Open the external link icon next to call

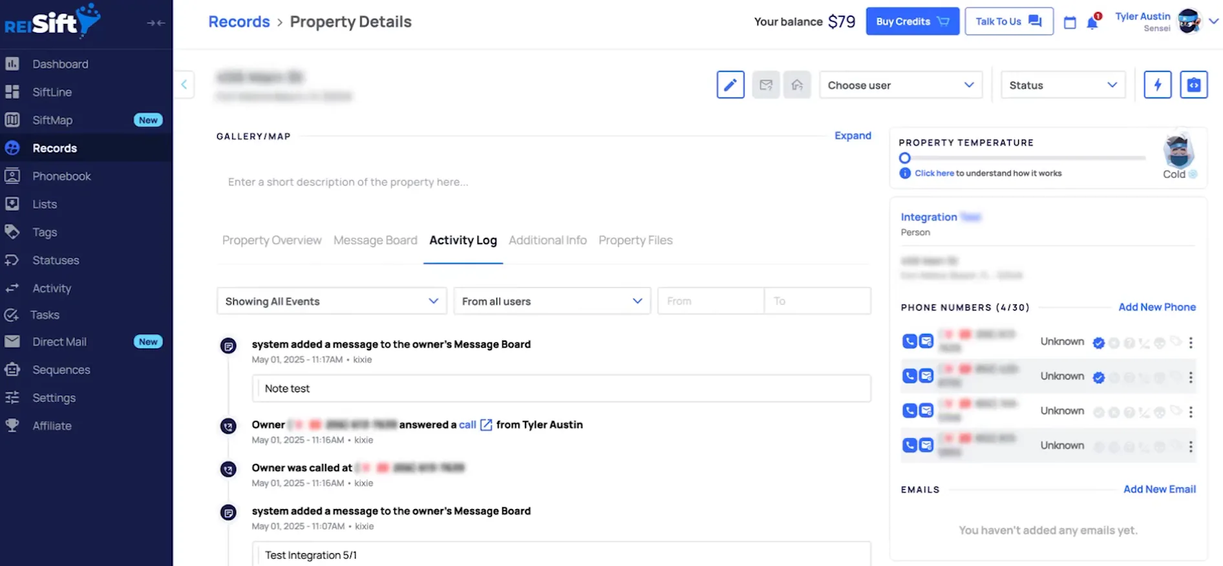click(486, 424)
